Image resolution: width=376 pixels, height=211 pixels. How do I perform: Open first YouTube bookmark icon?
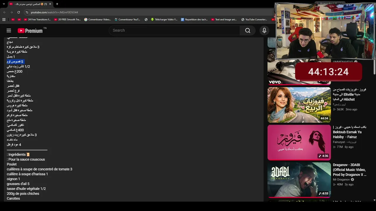click(13, 20)
